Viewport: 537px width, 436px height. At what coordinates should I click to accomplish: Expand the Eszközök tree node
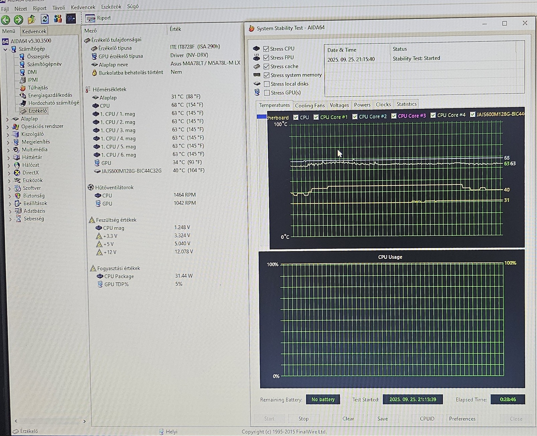pyautogui.click(x=9, y=181)
